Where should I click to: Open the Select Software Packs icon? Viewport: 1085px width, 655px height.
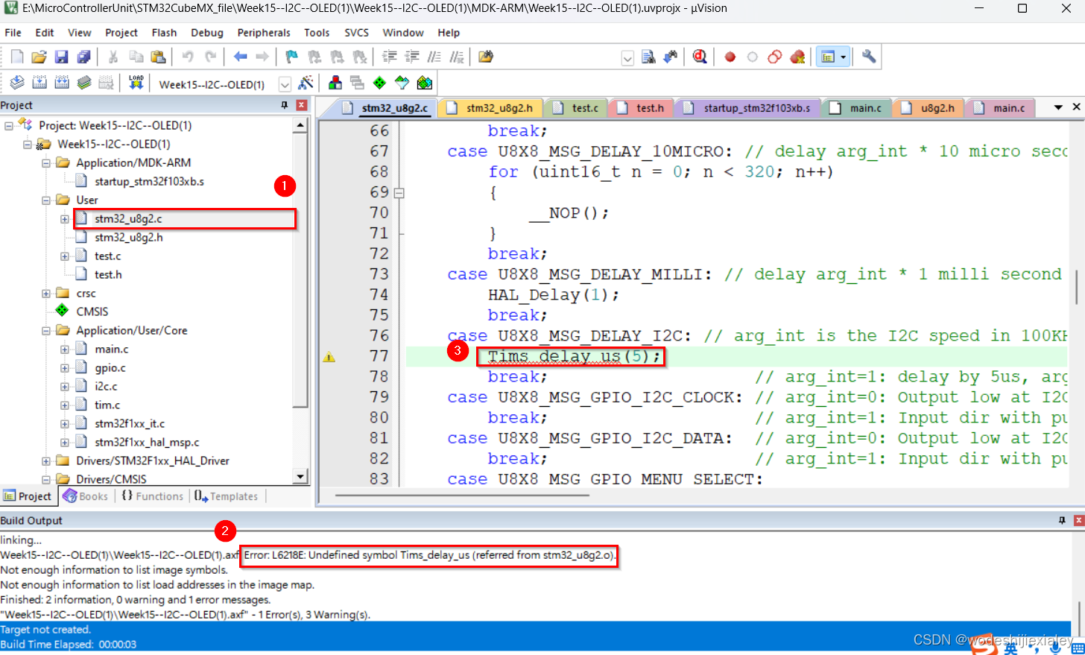(x=402, y=83)
